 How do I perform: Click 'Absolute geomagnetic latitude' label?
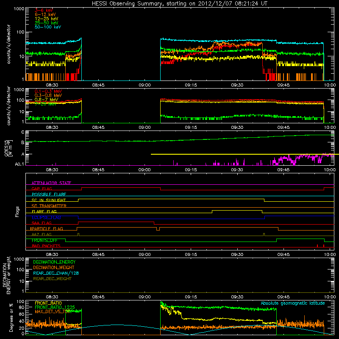click(x=293, y=303)
